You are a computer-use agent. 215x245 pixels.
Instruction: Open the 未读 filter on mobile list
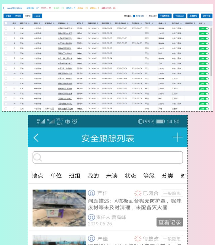tap(112, 176)
